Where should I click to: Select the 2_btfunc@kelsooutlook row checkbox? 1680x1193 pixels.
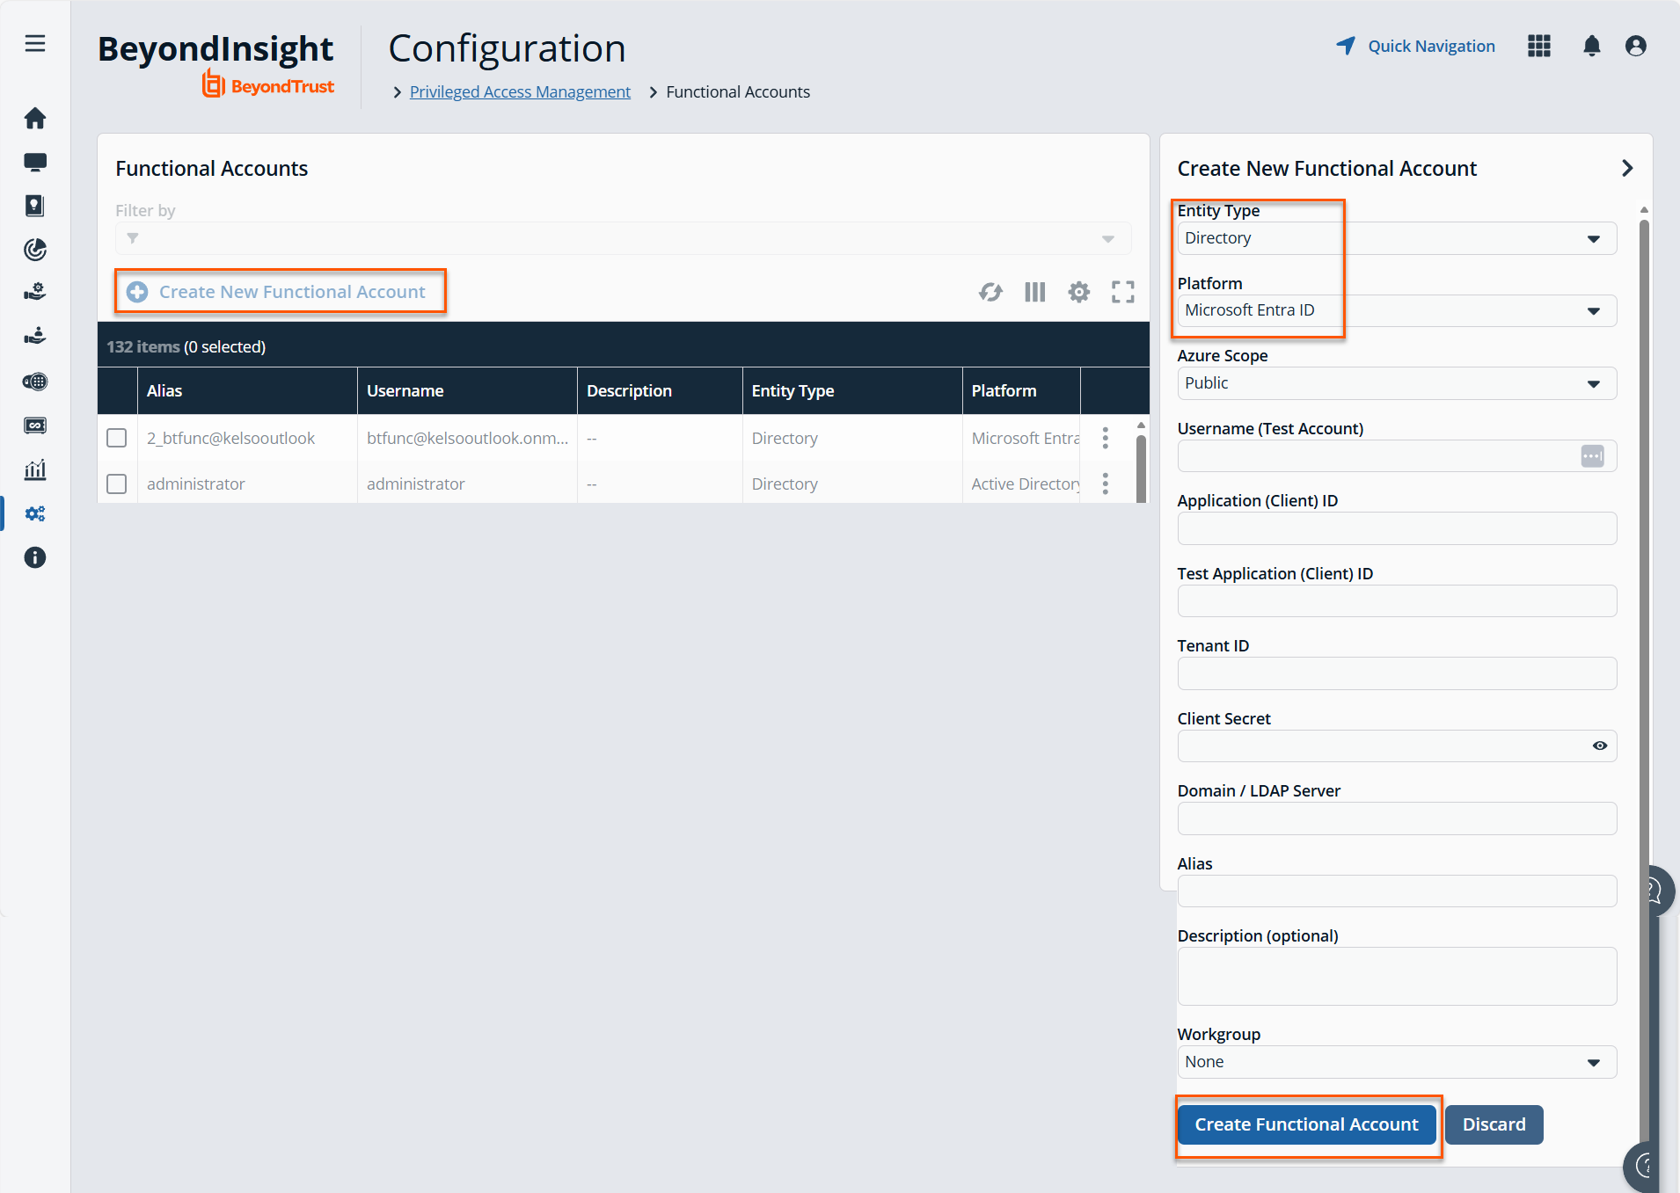[x=117, y=438]
